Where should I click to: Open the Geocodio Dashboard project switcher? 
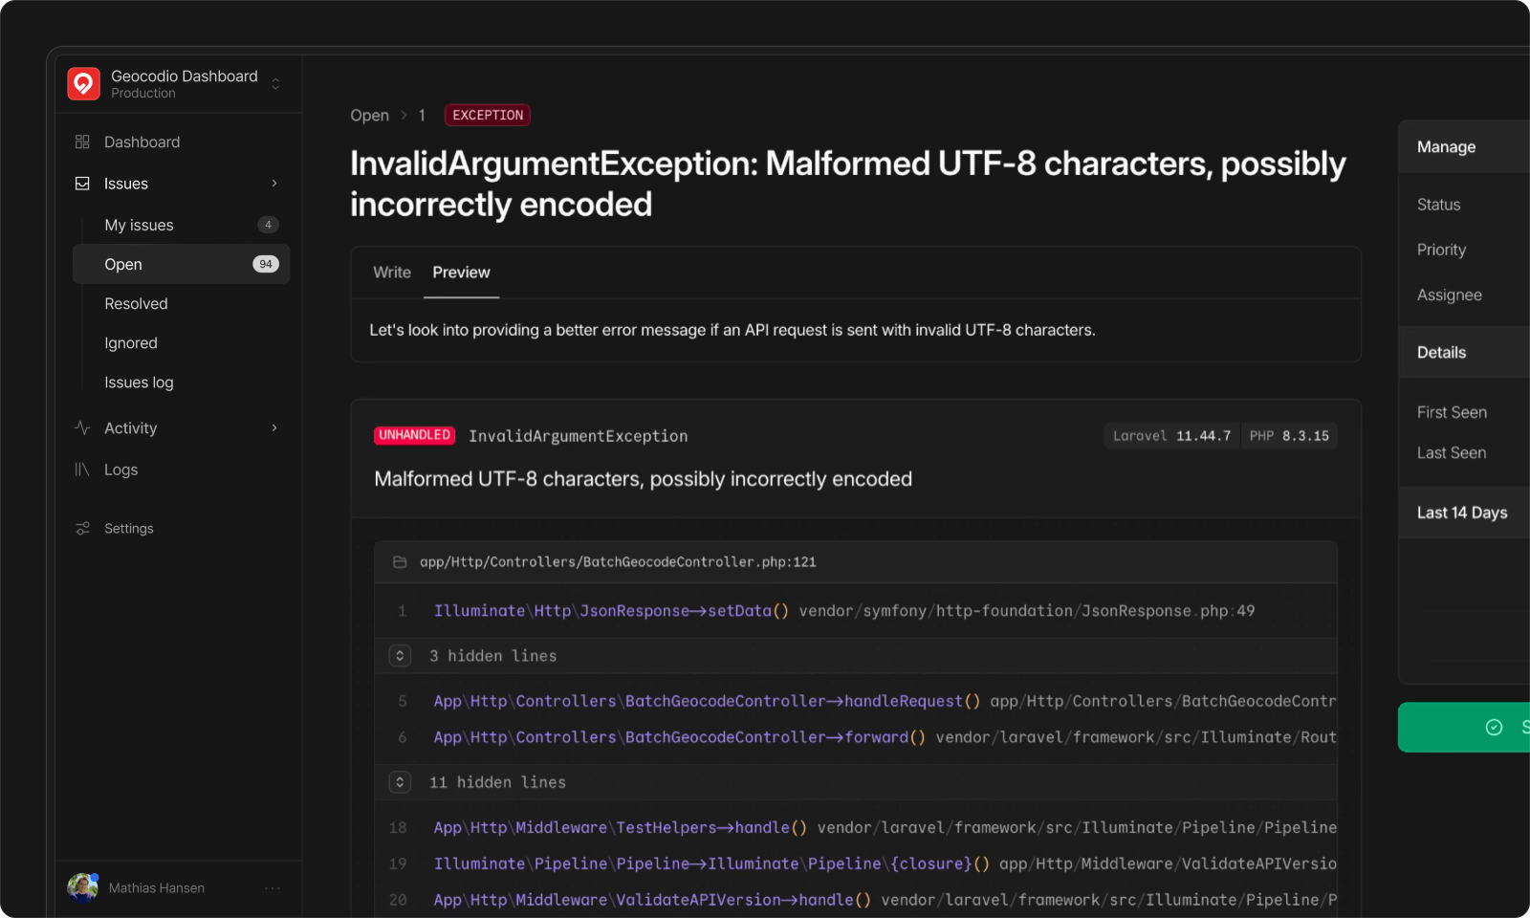(275, 84)
